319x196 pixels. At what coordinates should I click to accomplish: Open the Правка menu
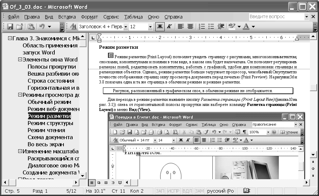pyautogui.click(x=32, y=17)
